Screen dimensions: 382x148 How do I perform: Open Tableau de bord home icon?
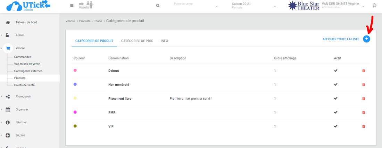[x=8, y=22]
